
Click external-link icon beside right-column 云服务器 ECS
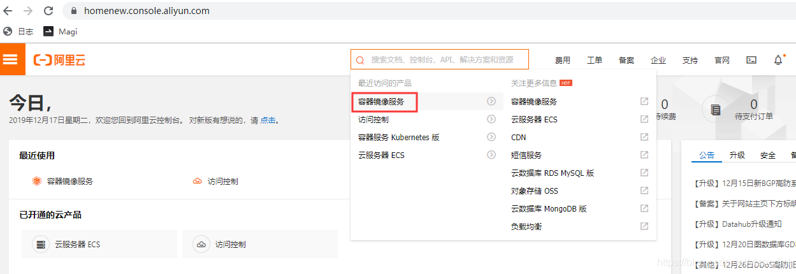coord(644,119)
